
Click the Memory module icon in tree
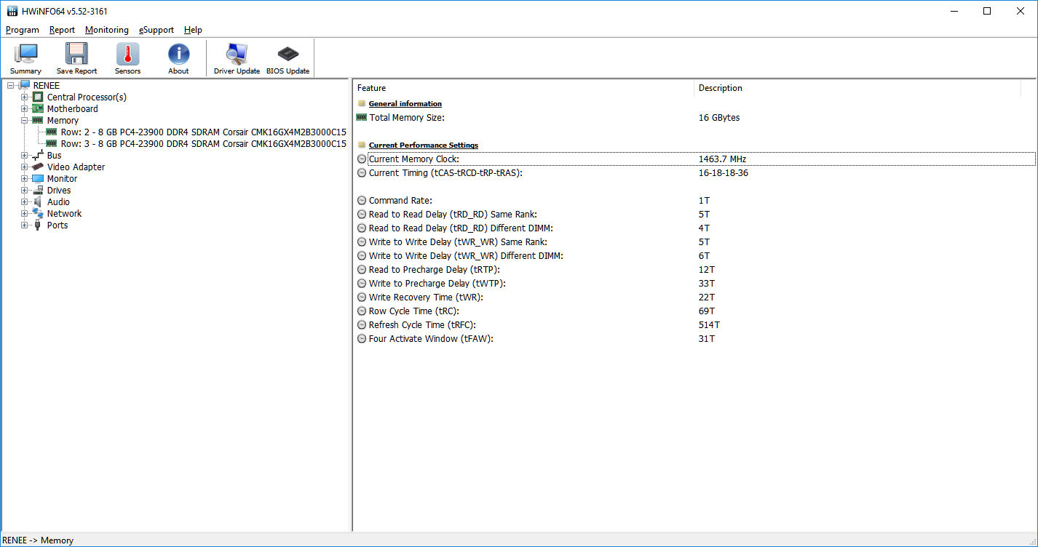click(38, 120)
